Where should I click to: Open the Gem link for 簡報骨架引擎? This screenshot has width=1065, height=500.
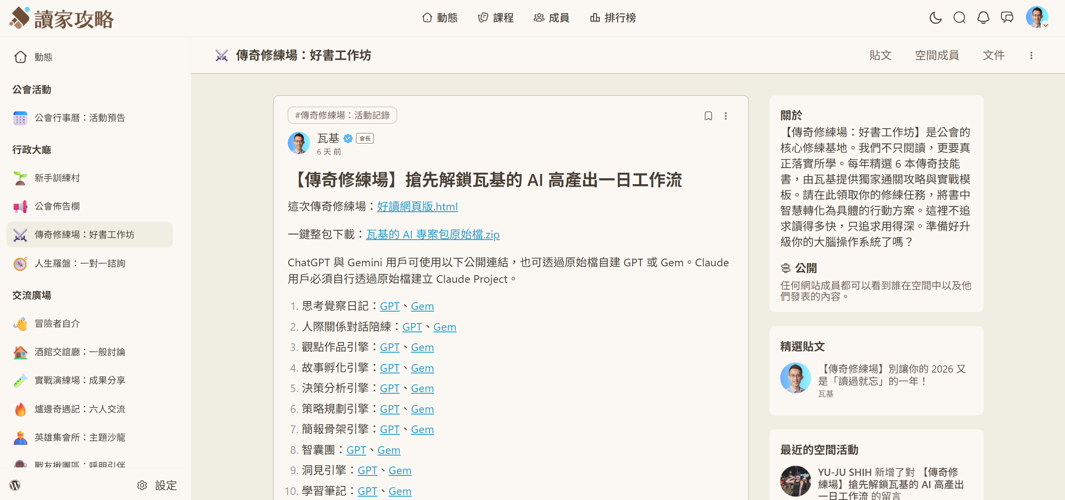coord(422,429)
